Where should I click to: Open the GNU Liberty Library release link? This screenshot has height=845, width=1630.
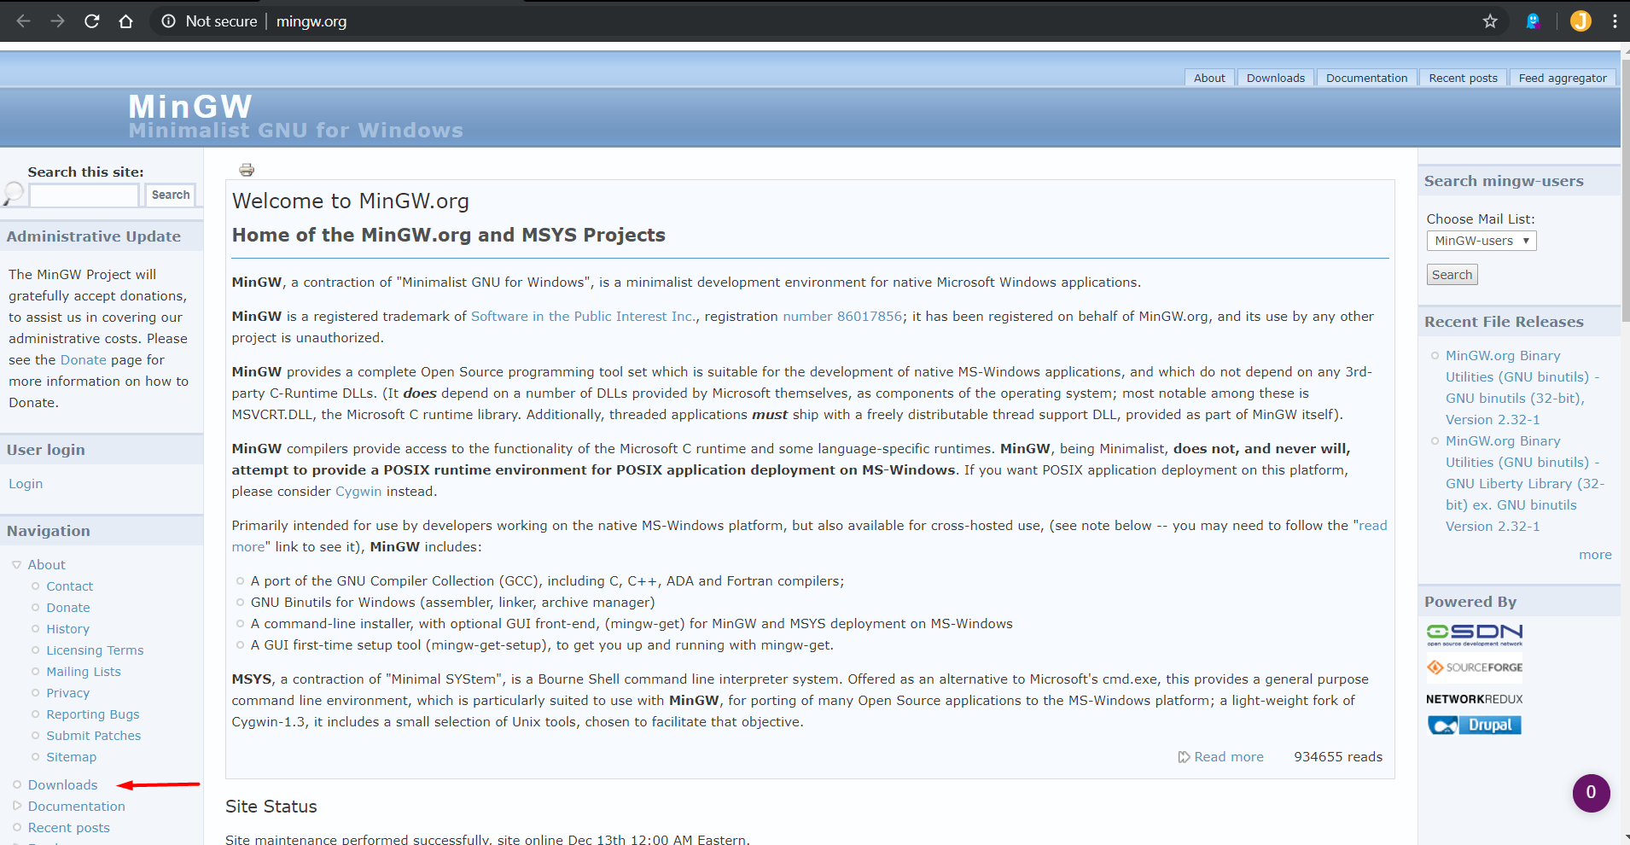(1525, 484)
